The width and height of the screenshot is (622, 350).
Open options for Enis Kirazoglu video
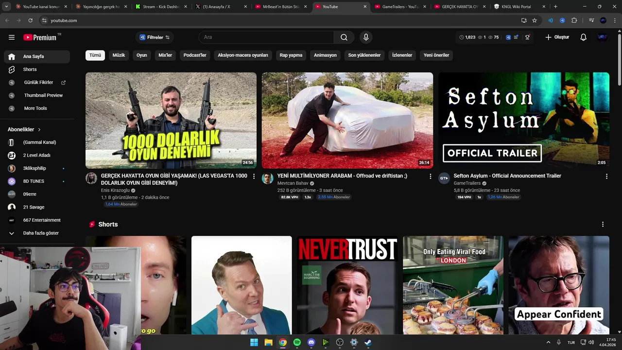point(254,176)
